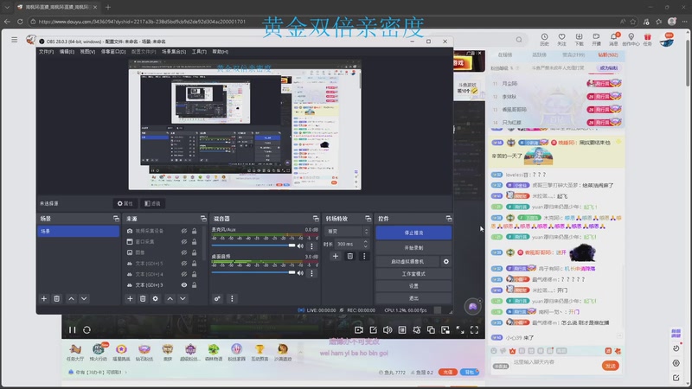Open 麦克风/Aux channel options menu
Viewport: 692px width, 389px height.
[311, 246]
